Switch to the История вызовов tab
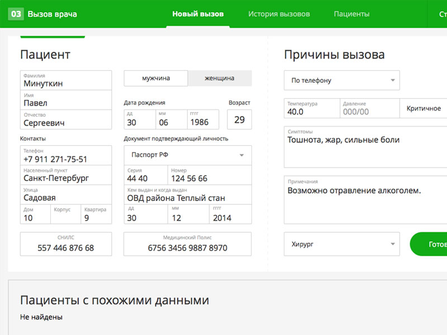Viewport: 447px width, 335px height. coord(278,14)
